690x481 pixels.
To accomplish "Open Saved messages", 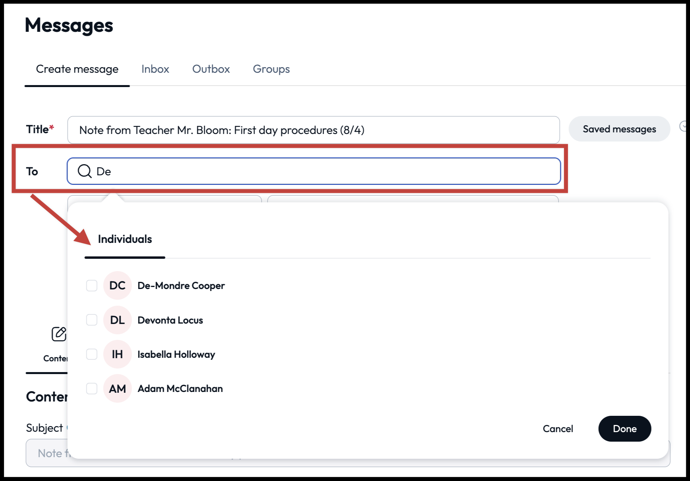I will click(619, 129).
